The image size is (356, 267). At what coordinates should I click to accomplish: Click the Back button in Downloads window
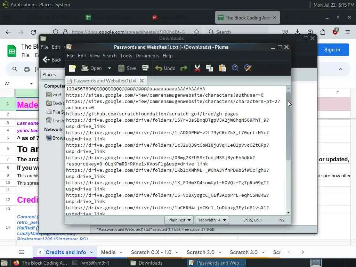[52, 60]
